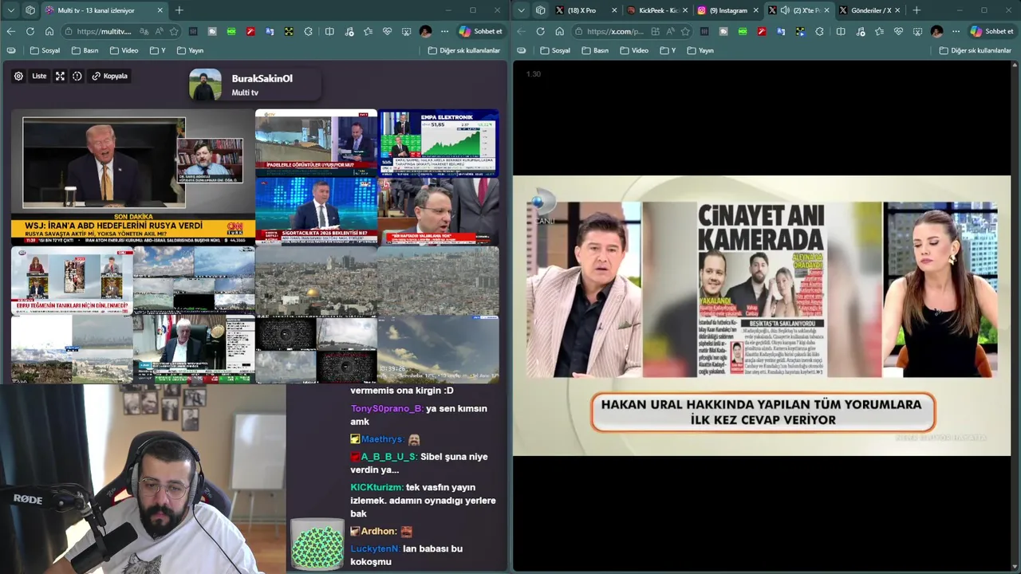Screen dimensions: 1021x574
Task: Click Sohbet et Copilot button in X window
Action: 992,31
